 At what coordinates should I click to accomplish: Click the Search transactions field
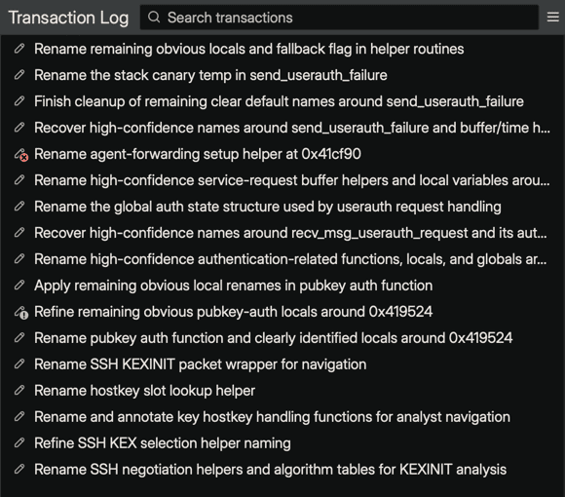(x=339, y=18)
